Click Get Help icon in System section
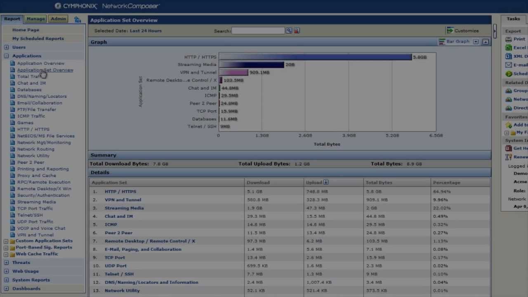The height and width of the screenshot is (297, 528). (509, 148)
